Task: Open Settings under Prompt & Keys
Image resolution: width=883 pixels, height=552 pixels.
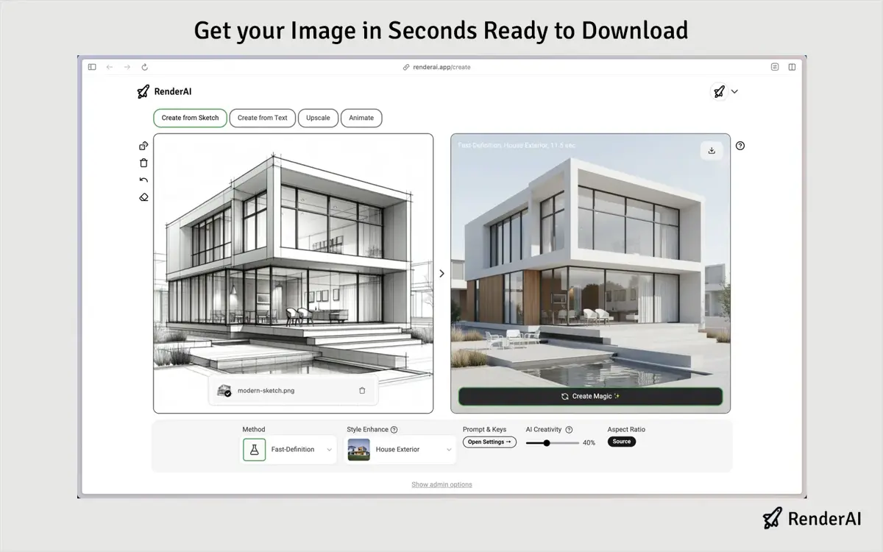Action: click(x=489, y=442)
